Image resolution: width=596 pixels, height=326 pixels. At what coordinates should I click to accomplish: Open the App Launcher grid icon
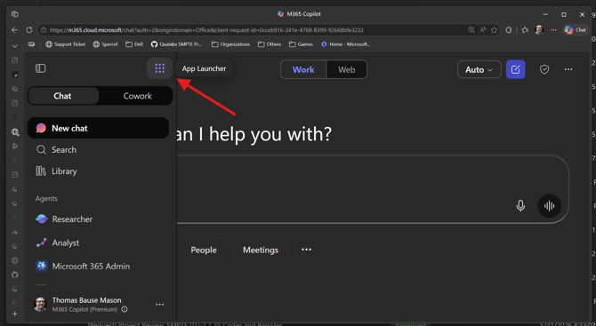pyautogui.click(x=159, y=68)
